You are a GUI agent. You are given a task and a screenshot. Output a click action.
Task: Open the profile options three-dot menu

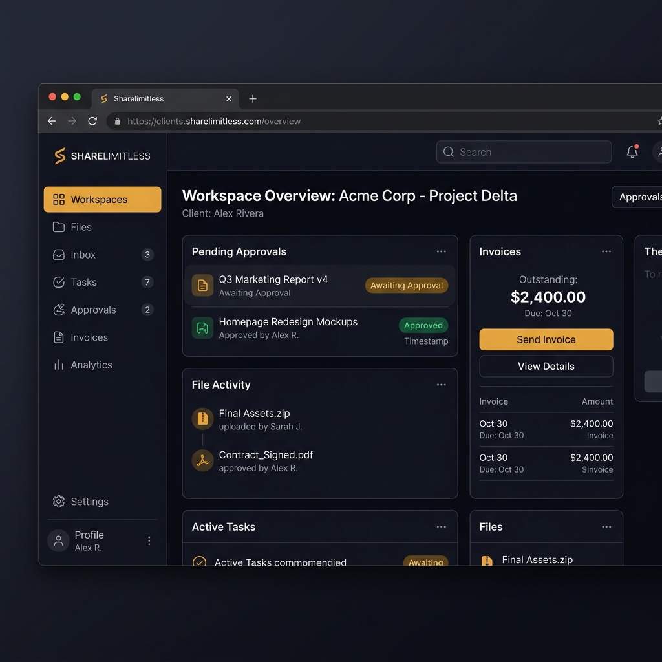149,541
